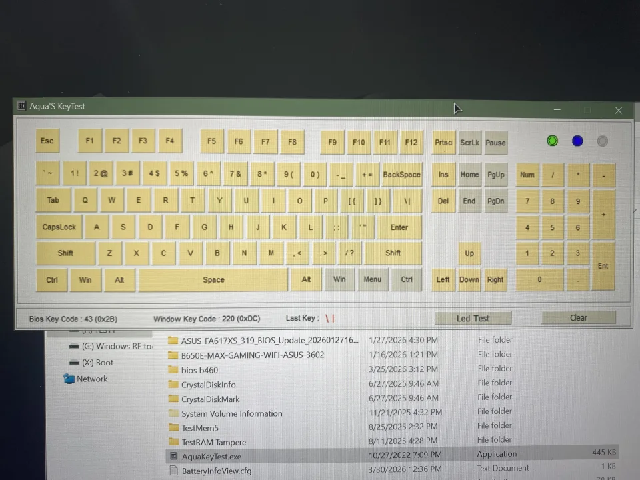640x480 pixels.
Task: Click the folder icon for bios b460
Action: (x=173, y=370)
